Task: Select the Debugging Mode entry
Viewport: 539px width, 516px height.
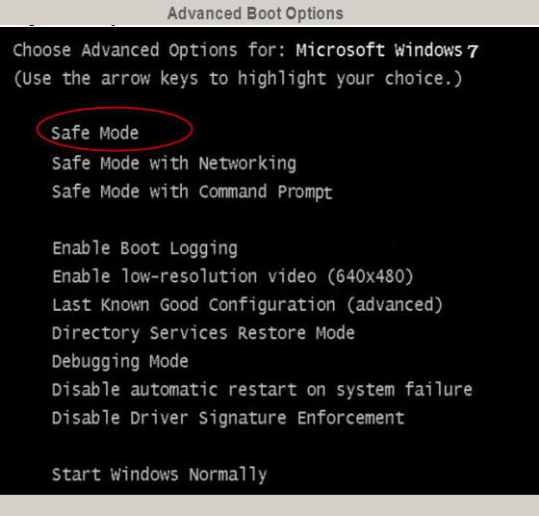Action: pos(120,362)
